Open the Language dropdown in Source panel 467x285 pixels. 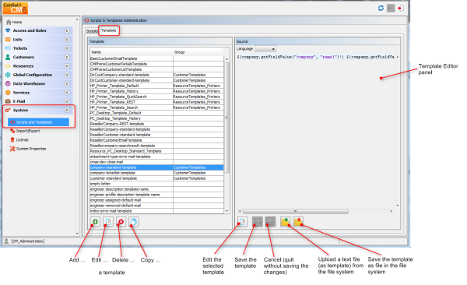click(265, 49)
